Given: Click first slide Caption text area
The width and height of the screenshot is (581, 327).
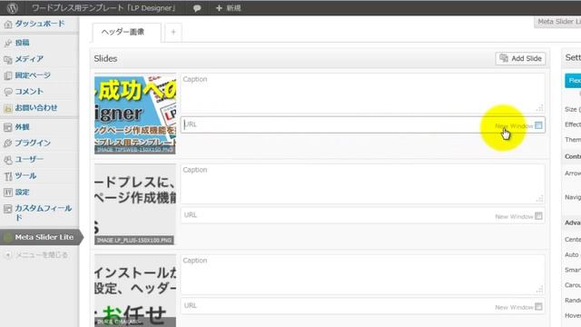Looking at the screenshot, I should pyautogui.click(x=363, y=93).
